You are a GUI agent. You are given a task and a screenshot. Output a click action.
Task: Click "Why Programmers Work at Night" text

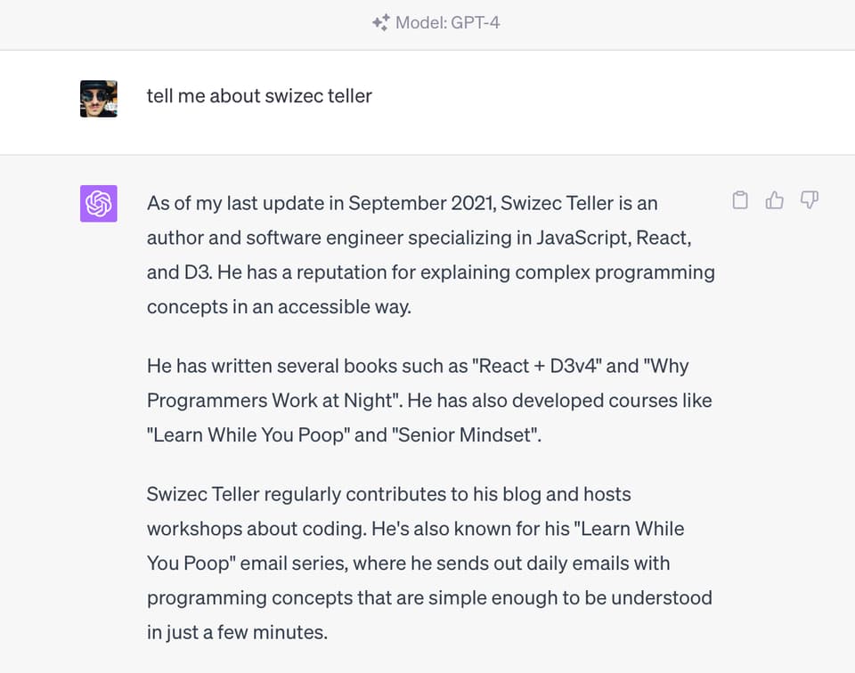419,383
